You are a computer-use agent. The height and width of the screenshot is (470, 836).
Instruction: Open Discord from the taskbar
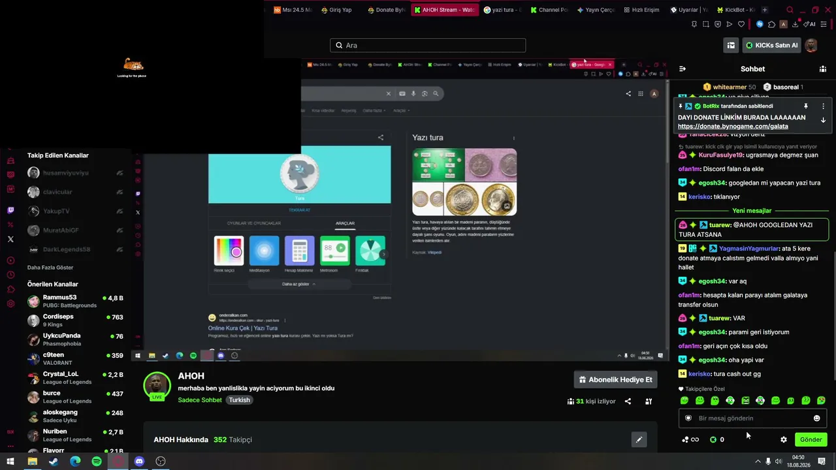click(x=139, y=462)
